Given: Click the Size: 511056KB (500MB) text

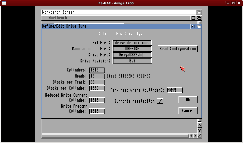Looking at the screenshot, I should tap(128, 76).
